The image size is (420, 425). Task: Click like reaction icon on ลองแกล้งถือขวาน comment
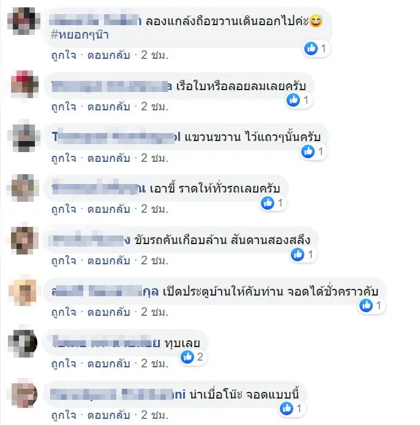[x=311, y=48]
